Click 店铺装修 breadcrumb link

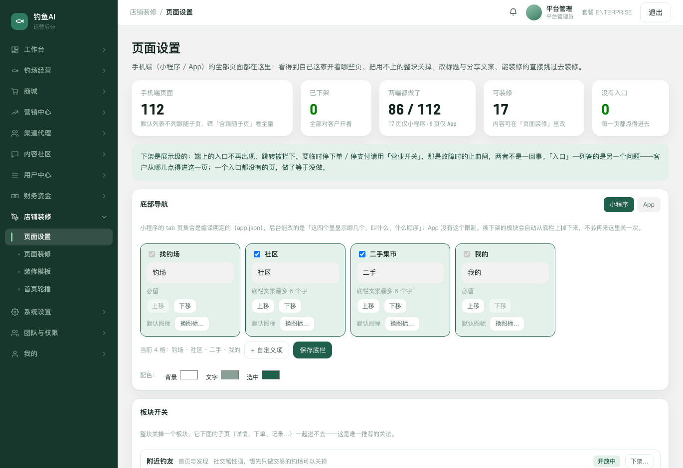143,12
